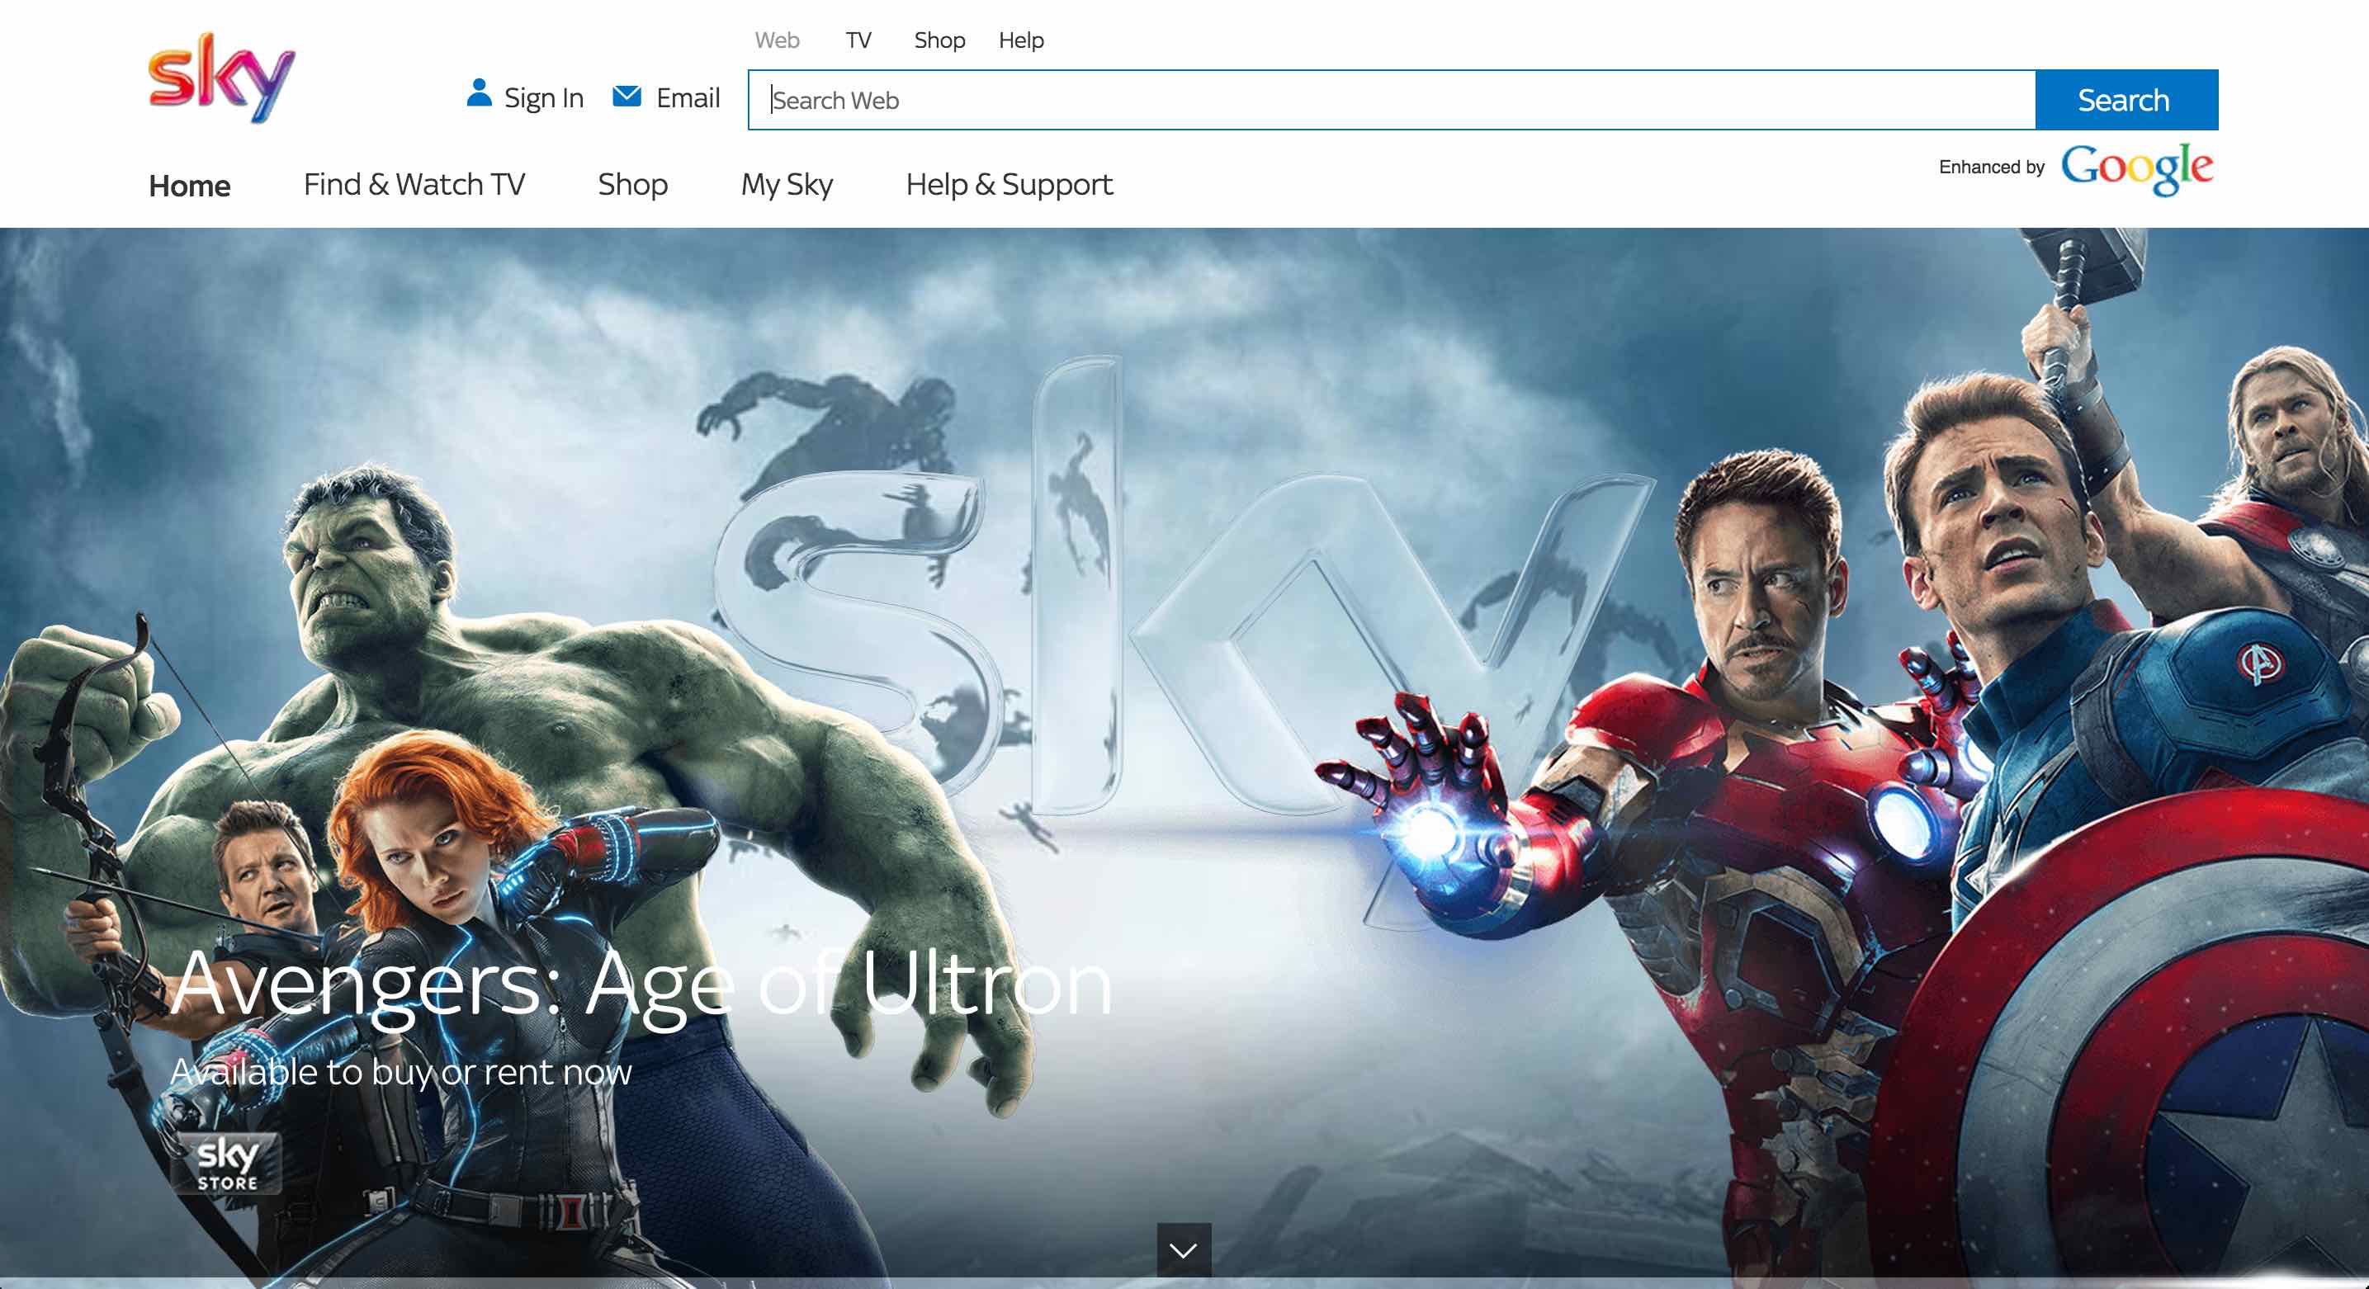Open the Help & Support menu
This screenshot has height=1289, width=2369.
(1009, 185)
